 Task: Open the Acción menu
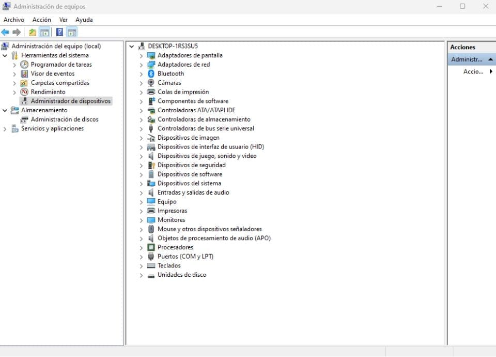41,20
